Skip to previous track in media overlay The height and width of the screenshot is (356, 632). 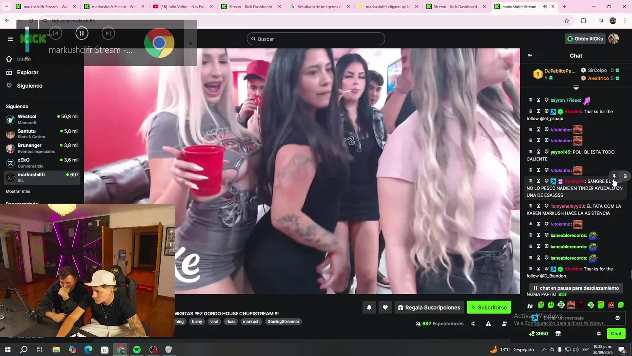coord(55,33)
